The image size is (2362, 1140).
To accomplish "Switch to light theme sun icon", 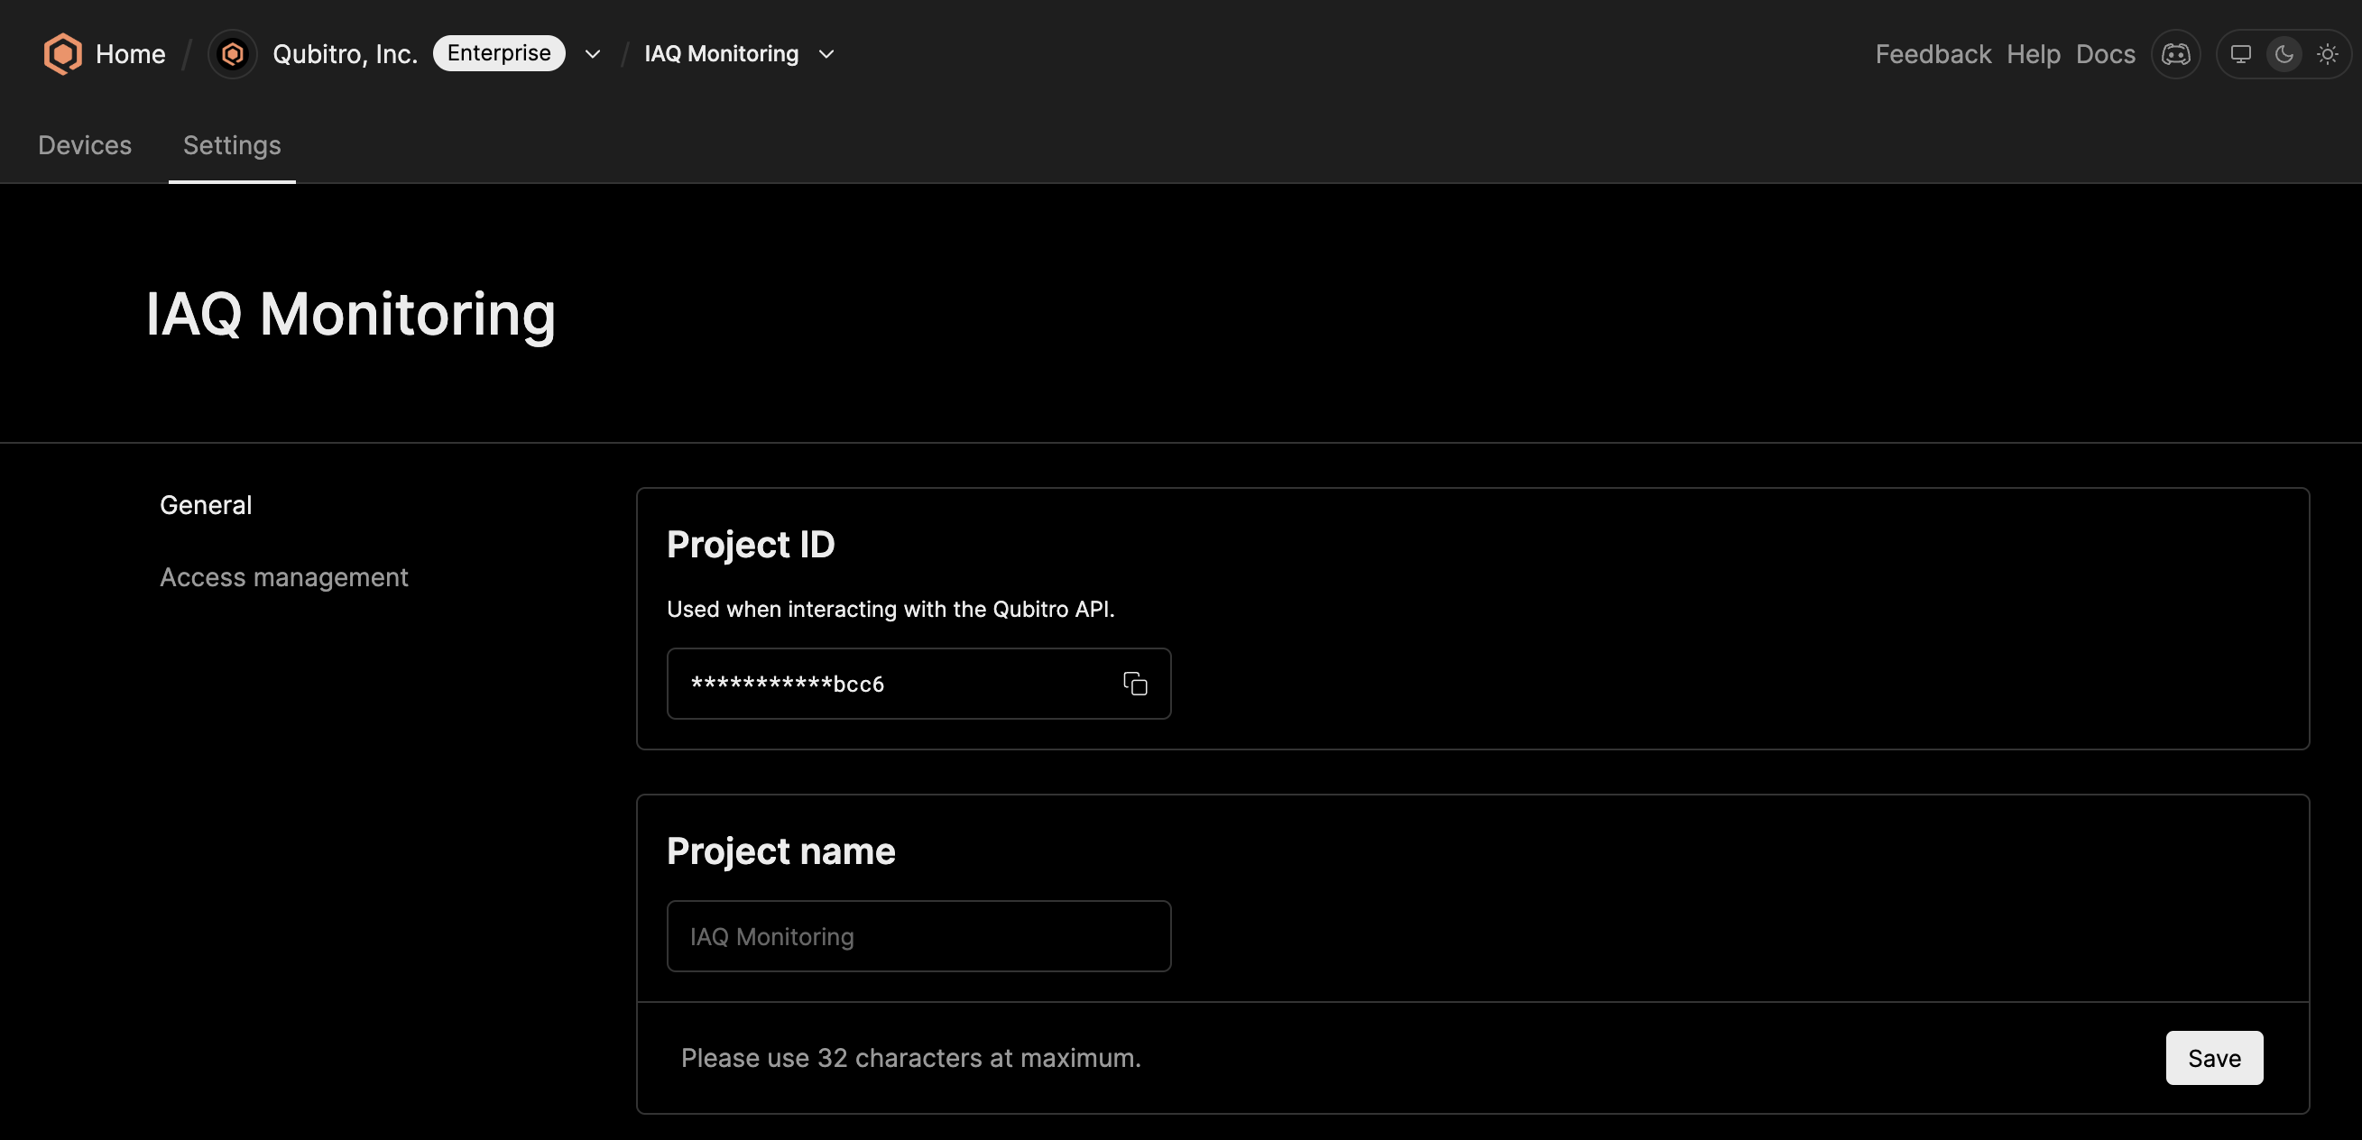I will 2327,54.
